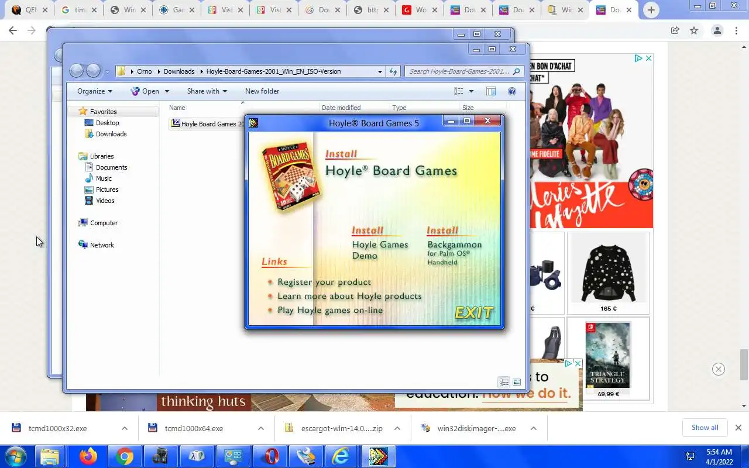Bookmark this page with star icon
This screenshot has width=749, height=468.
pos(694,30)
